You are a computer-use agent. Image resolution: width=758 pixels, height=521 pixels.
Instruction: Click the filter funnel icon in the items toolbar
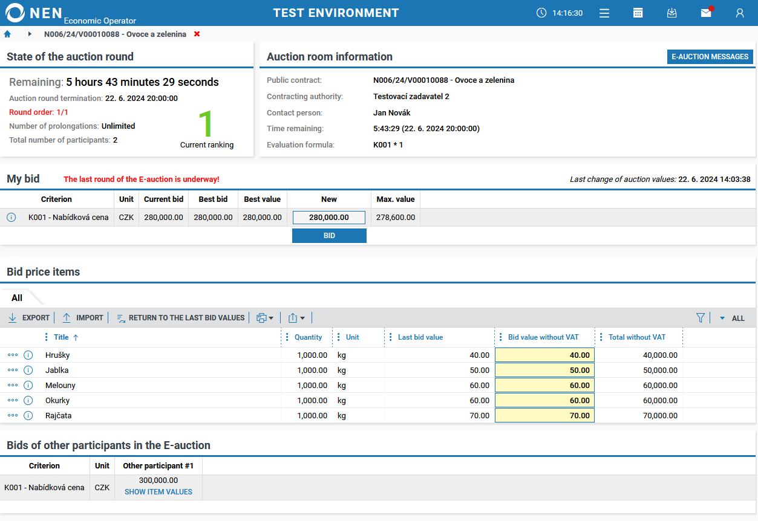701,318
